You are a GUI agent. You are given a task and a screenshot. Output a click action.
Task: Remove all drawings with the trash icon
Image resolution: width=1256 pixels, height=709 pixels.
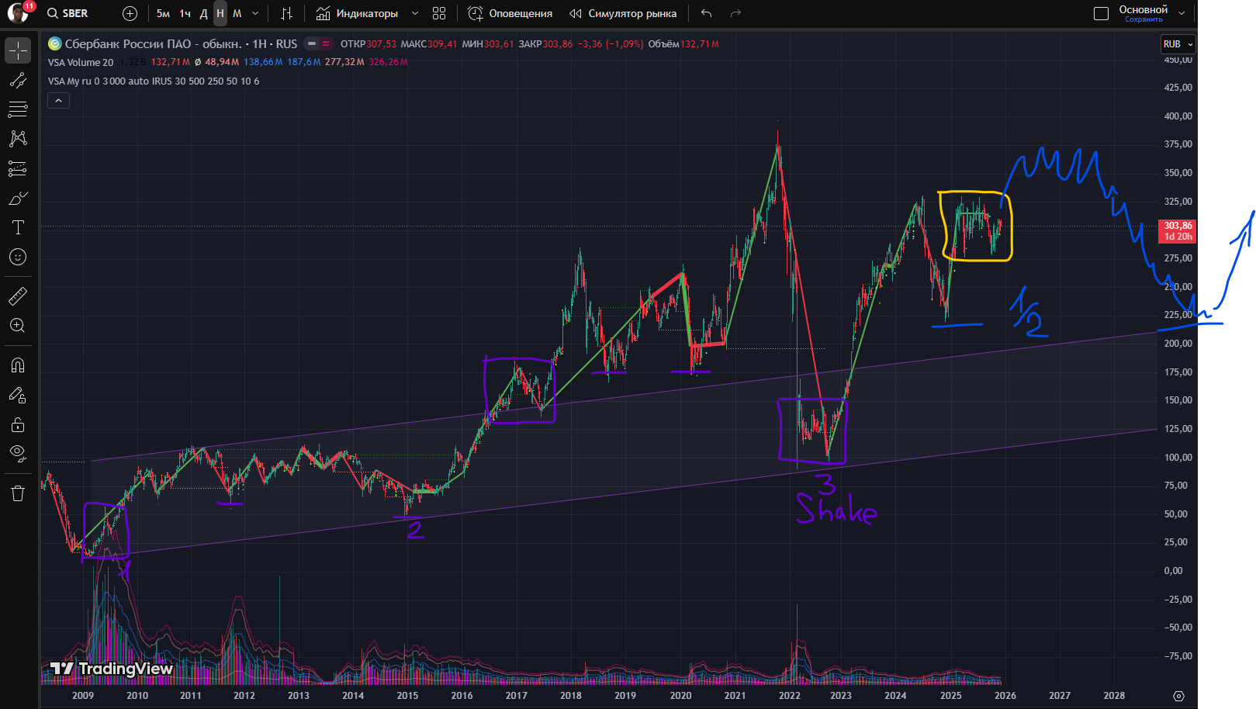[x=18, y=493]
